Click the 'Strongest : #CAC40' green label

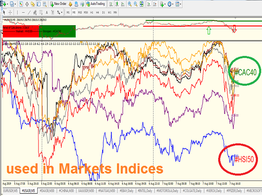[52, 31]
